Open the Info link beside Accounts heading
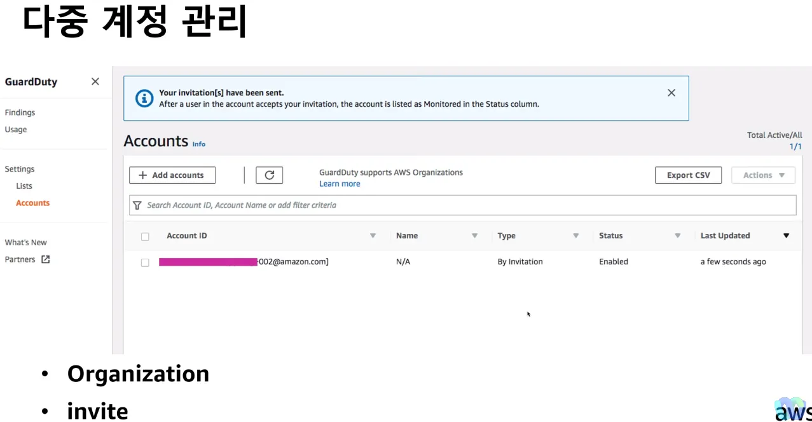 (x=199, y=144)
